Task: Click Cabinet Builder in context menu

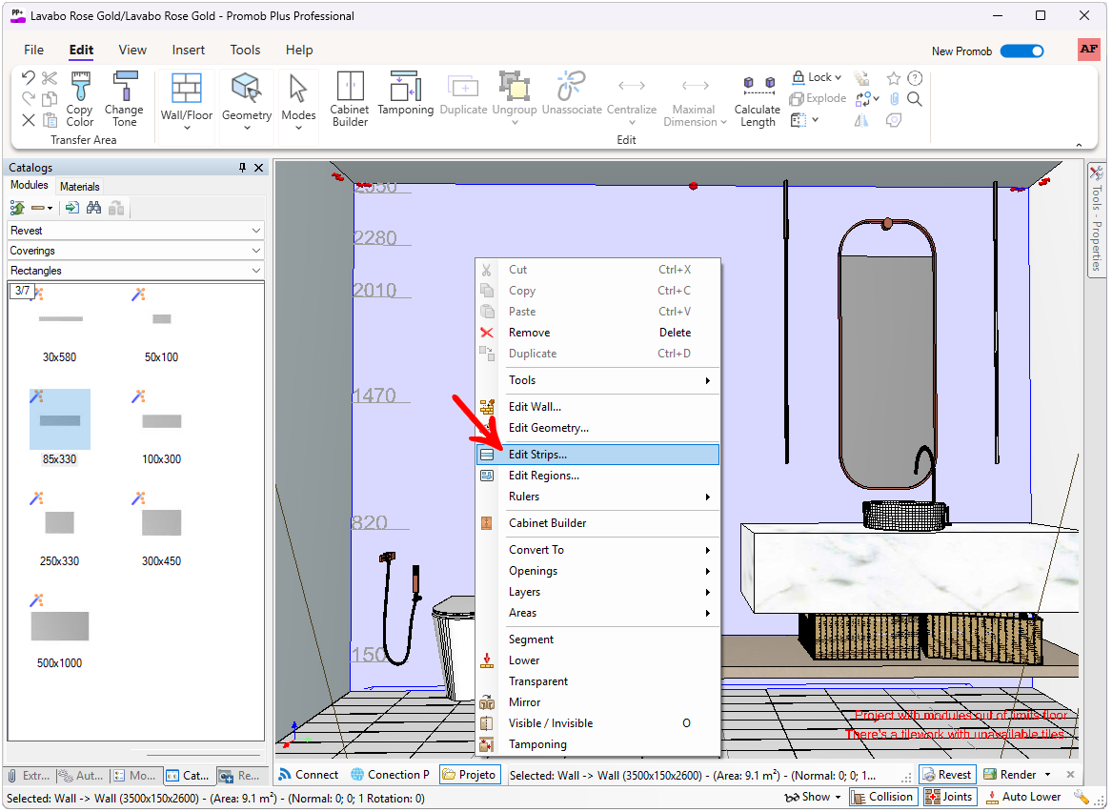Action: pyautogui.click(x=597, y=523)
